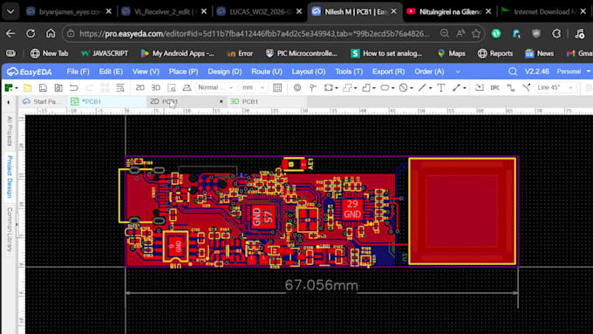This screenshot has width=593, height=334.
Task: Select the differential pair routing tool
Action: click(526, 88)
